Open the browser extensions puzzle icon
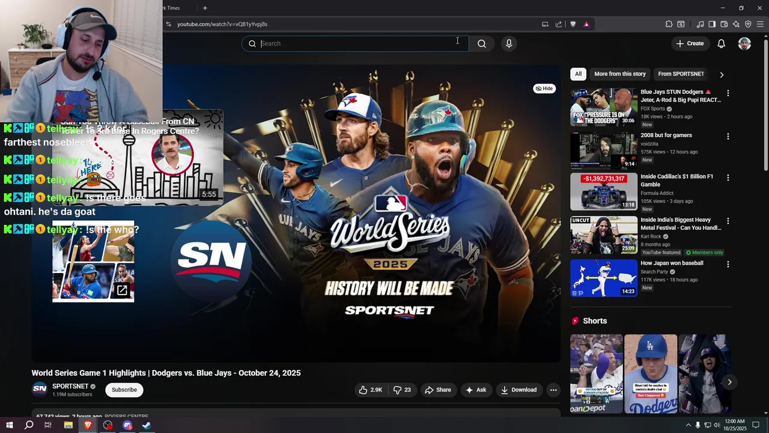 pyautogui.click(x=669, y=24)
